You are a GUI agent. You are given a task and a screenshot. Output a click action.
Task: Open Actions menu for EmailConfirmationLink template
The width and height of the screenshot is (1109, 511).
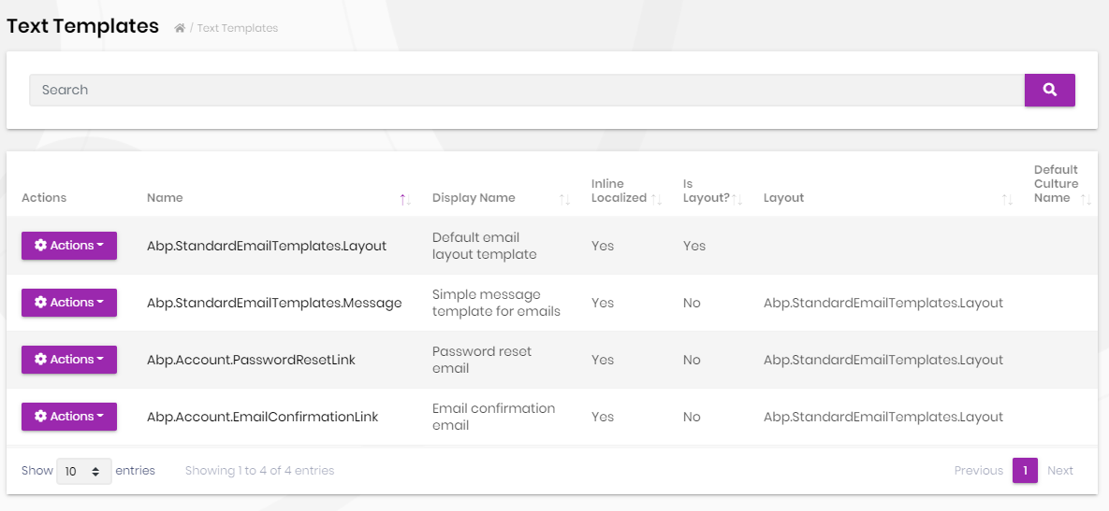pos(69,417)
